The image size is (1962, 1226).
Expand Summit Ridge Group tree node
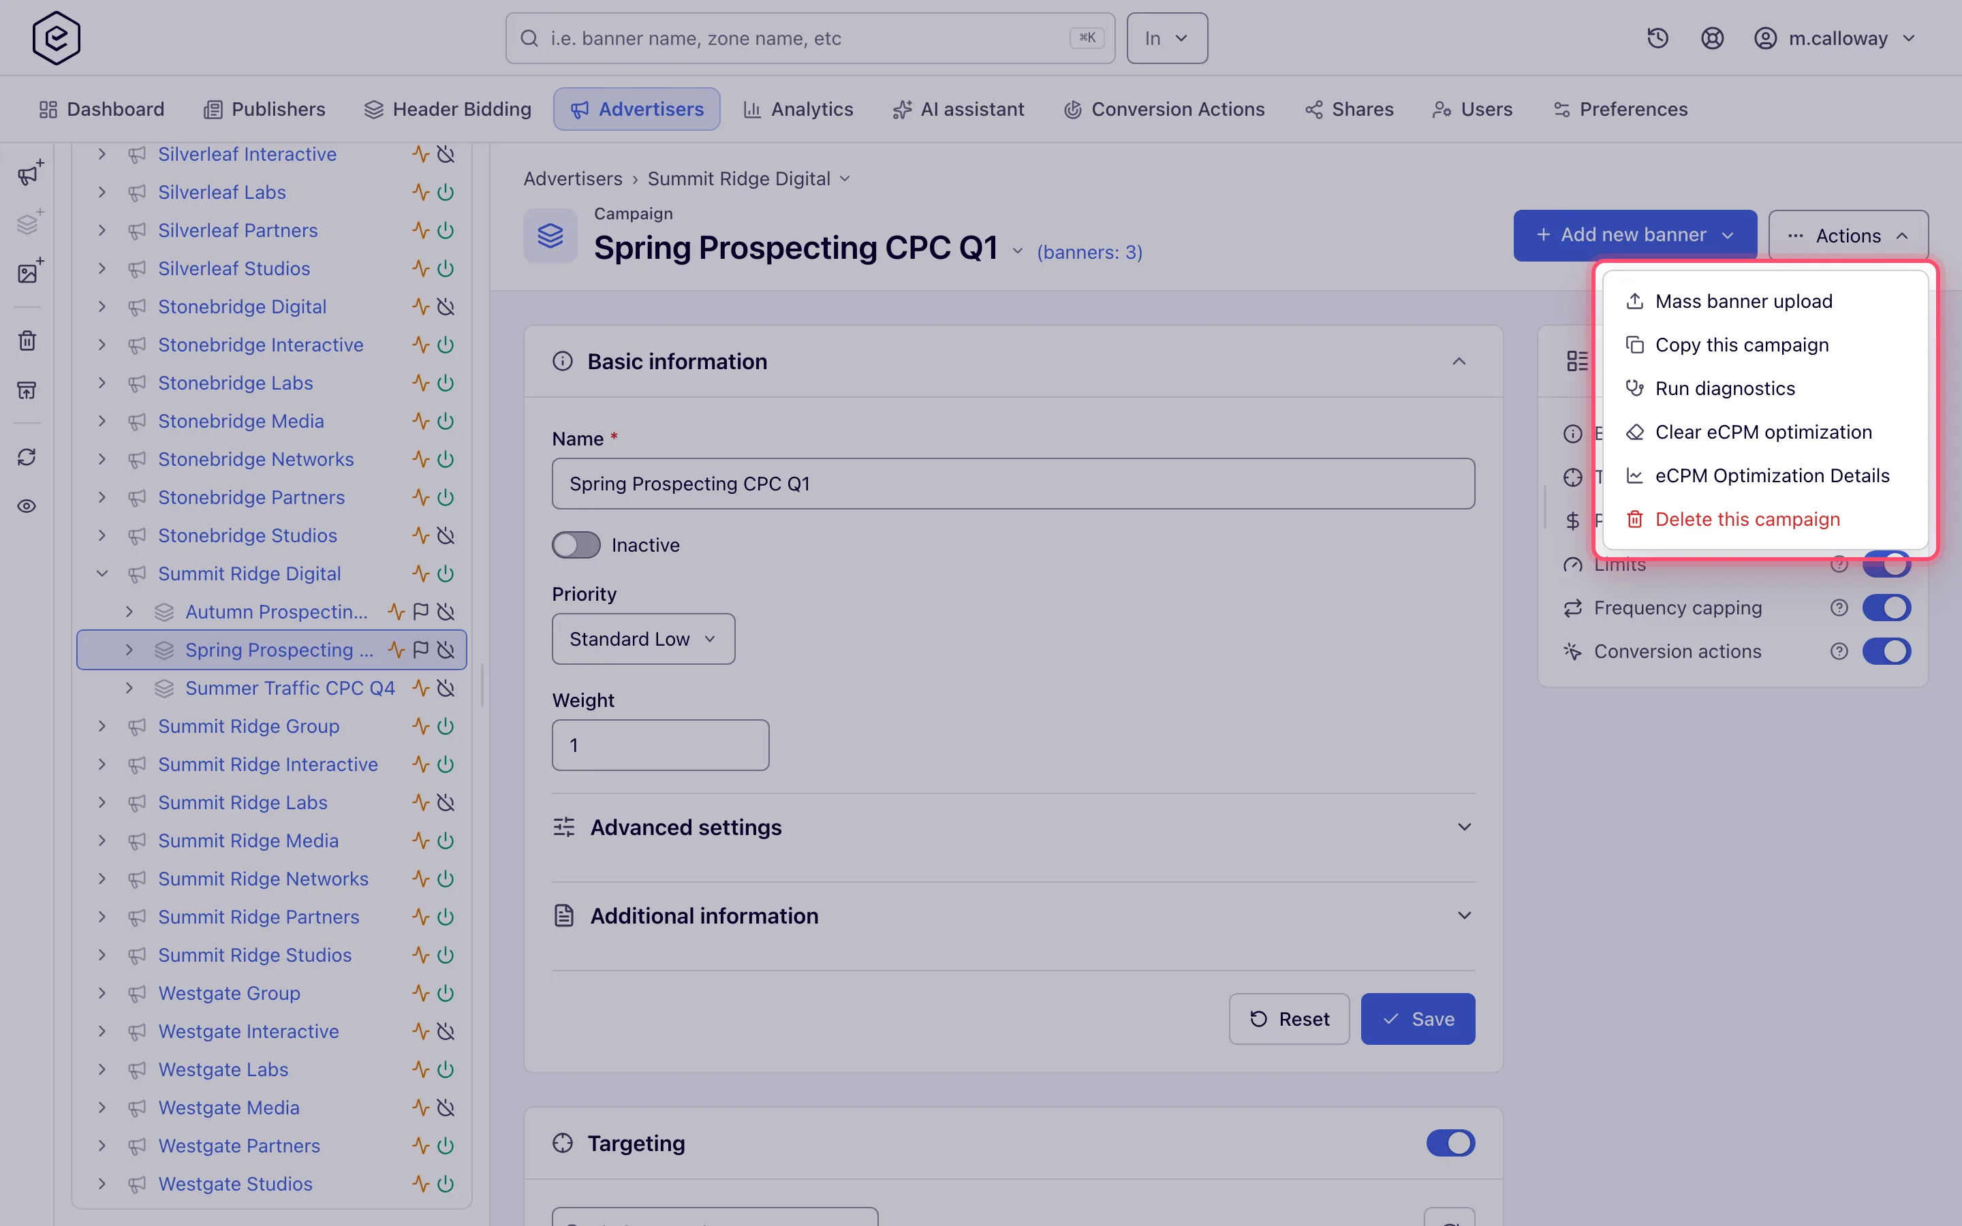pyautogui.click(x=102, y=727)
